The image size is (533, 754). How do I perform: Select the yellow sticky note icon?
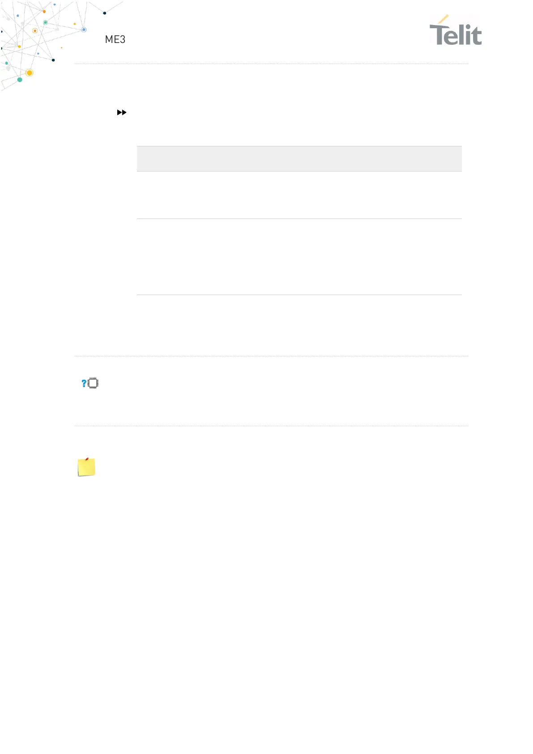[x=86, y=468]
